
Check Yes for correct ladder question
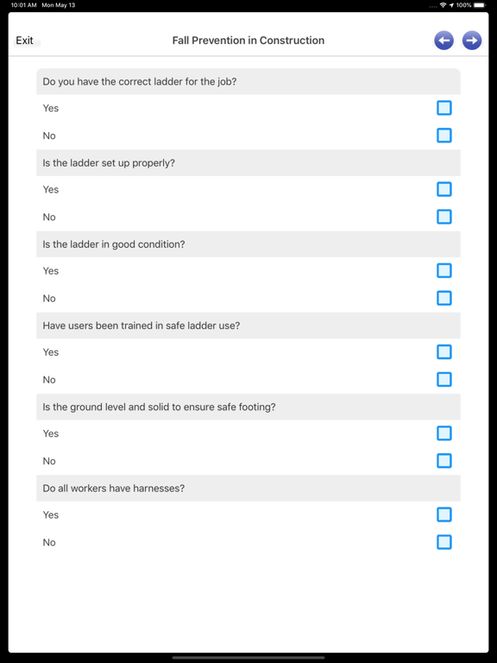(444, 108)
